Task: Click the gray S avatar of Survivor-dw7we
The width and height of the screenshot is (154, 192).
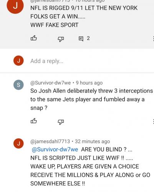Action: pyautogui.click(x=18, y=85)
